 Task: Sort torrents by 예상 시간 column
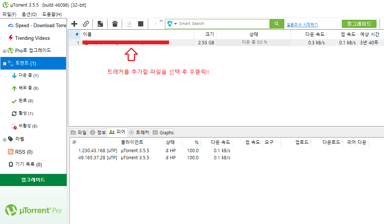[370, 35]
